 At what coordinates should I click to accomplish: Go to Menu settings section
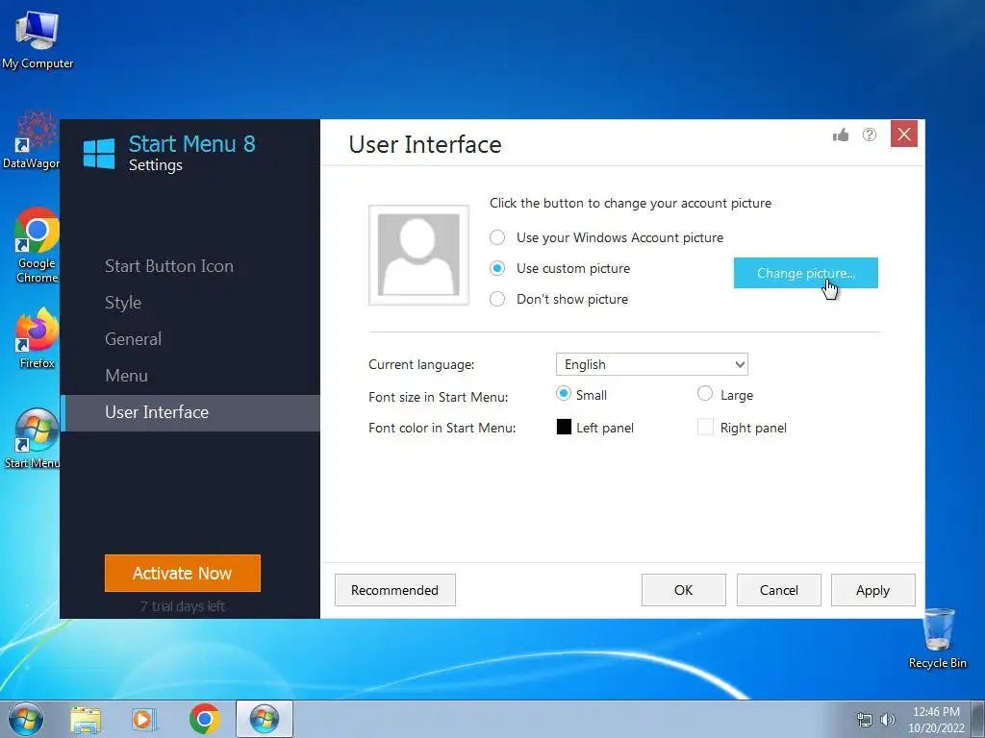[126, 376]
